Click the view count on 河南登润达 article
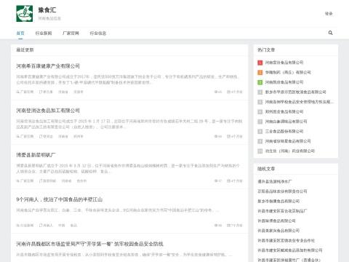This screenshot has height=262, width=349. (218, 136)
